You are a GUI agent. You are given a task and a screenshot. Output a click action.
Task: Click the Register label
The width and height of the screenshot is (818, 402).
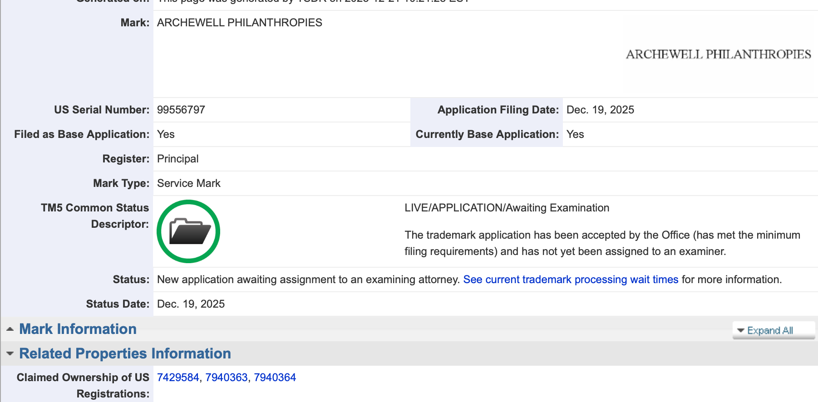point(126,159)
